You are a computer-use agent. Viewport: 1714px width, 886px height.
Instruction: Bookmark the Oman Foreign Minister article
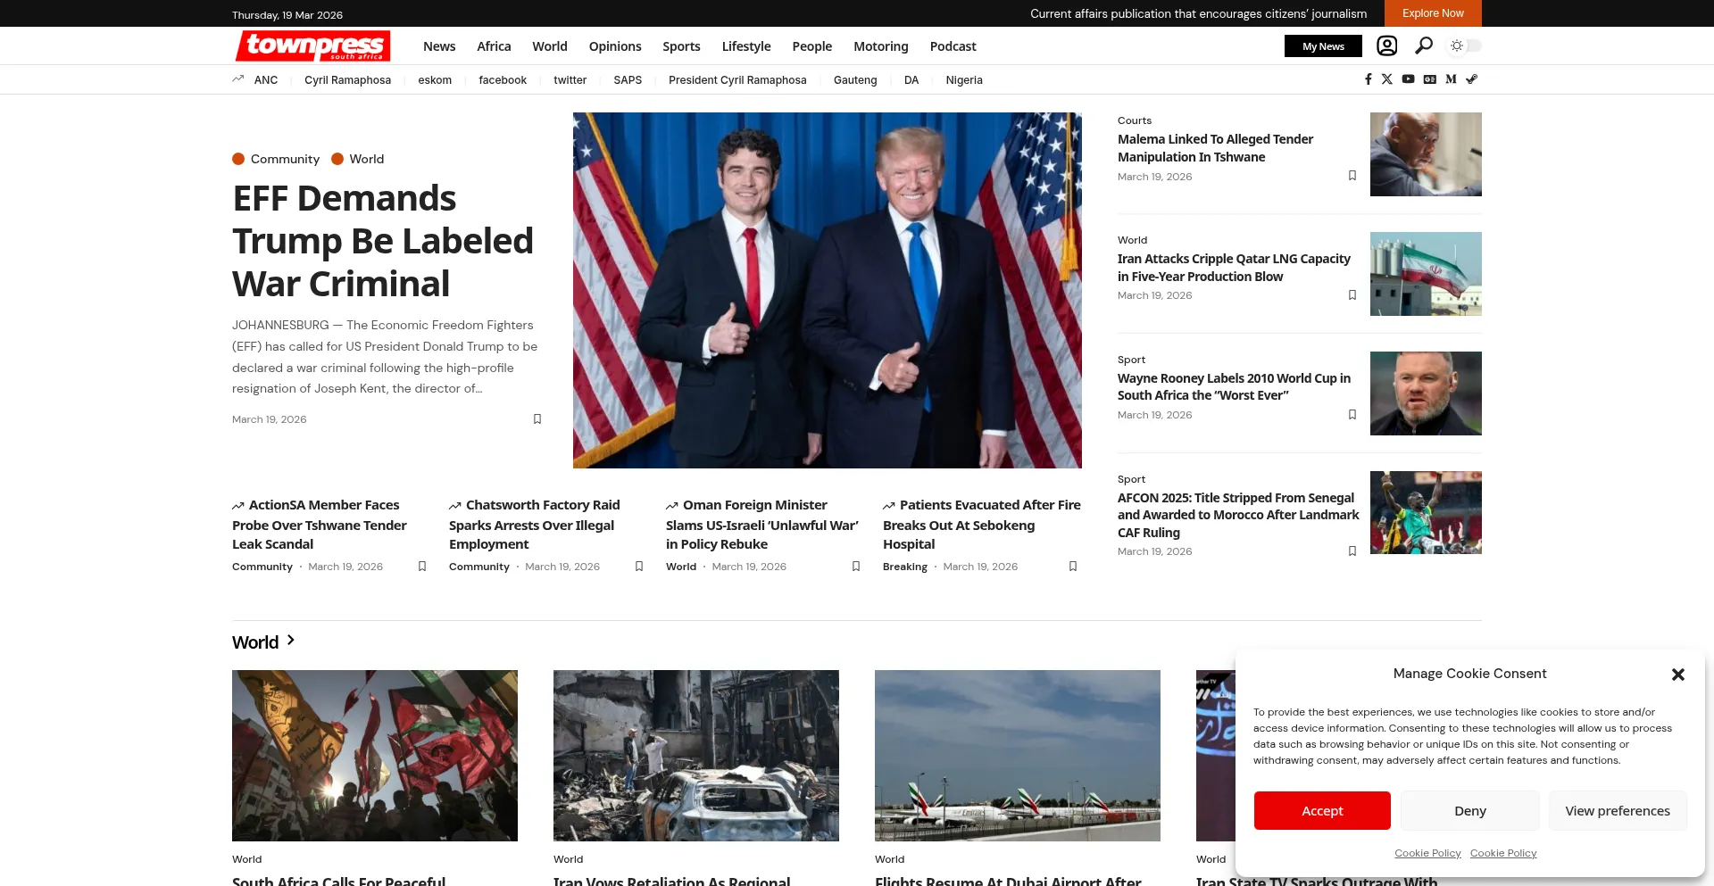click(x=856, y=567)
